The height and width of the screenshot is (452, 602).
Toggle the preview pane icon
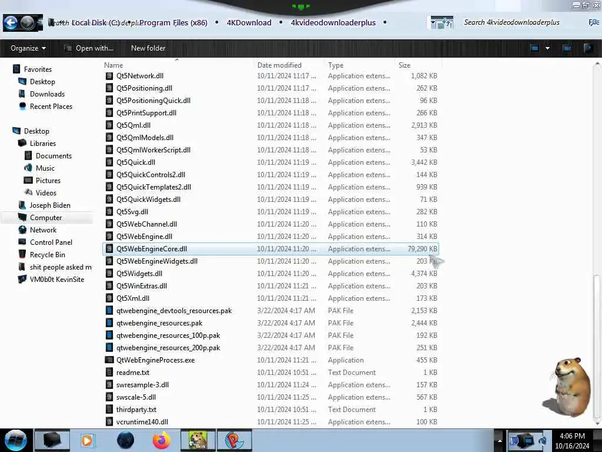click(x=567, y=48)
